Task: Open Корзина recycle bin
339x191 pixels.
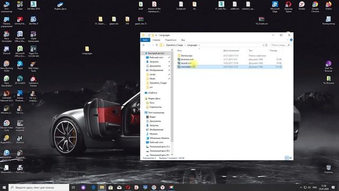Action: (x=328, y=169)
